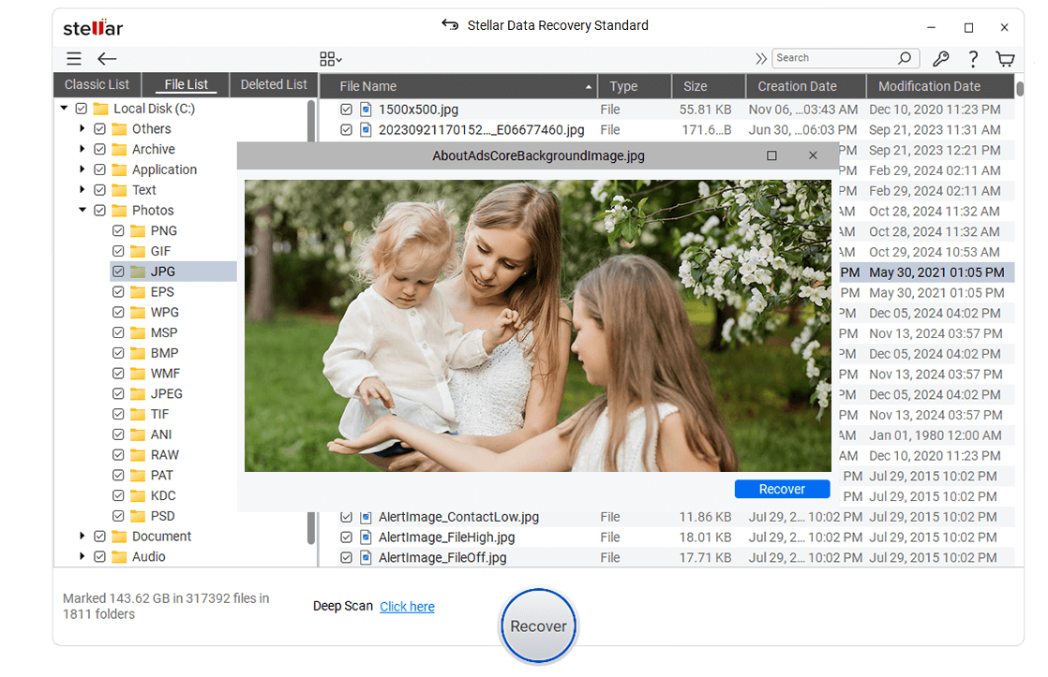Switch to the Deleted List tab
This screenshot has height=677, width=1048.
[273, 84]
